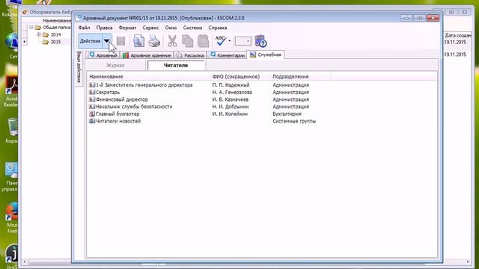
Task: Open the Окно menu
Action: pyautogui.click(x=171, y=28)
